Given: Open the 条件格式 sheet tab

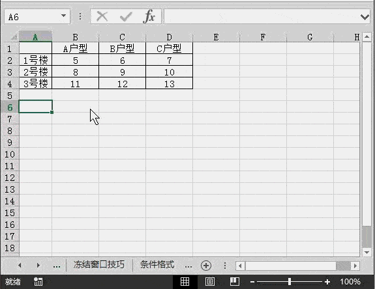Looking at the screenshot, I should pyautogui.click(x=157, y=265).
